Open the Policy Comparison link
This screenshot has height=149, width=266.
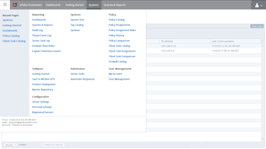[x=119, y=41]
